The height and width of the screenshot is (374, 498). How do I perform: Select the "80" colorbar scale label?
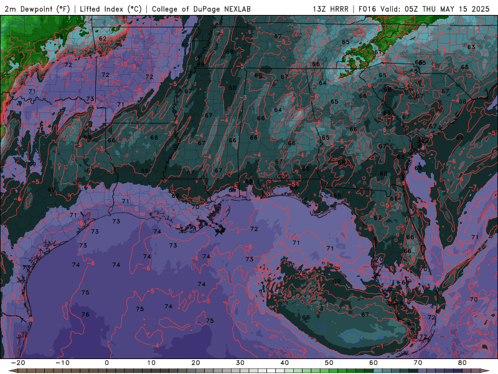tap(463, 363)
